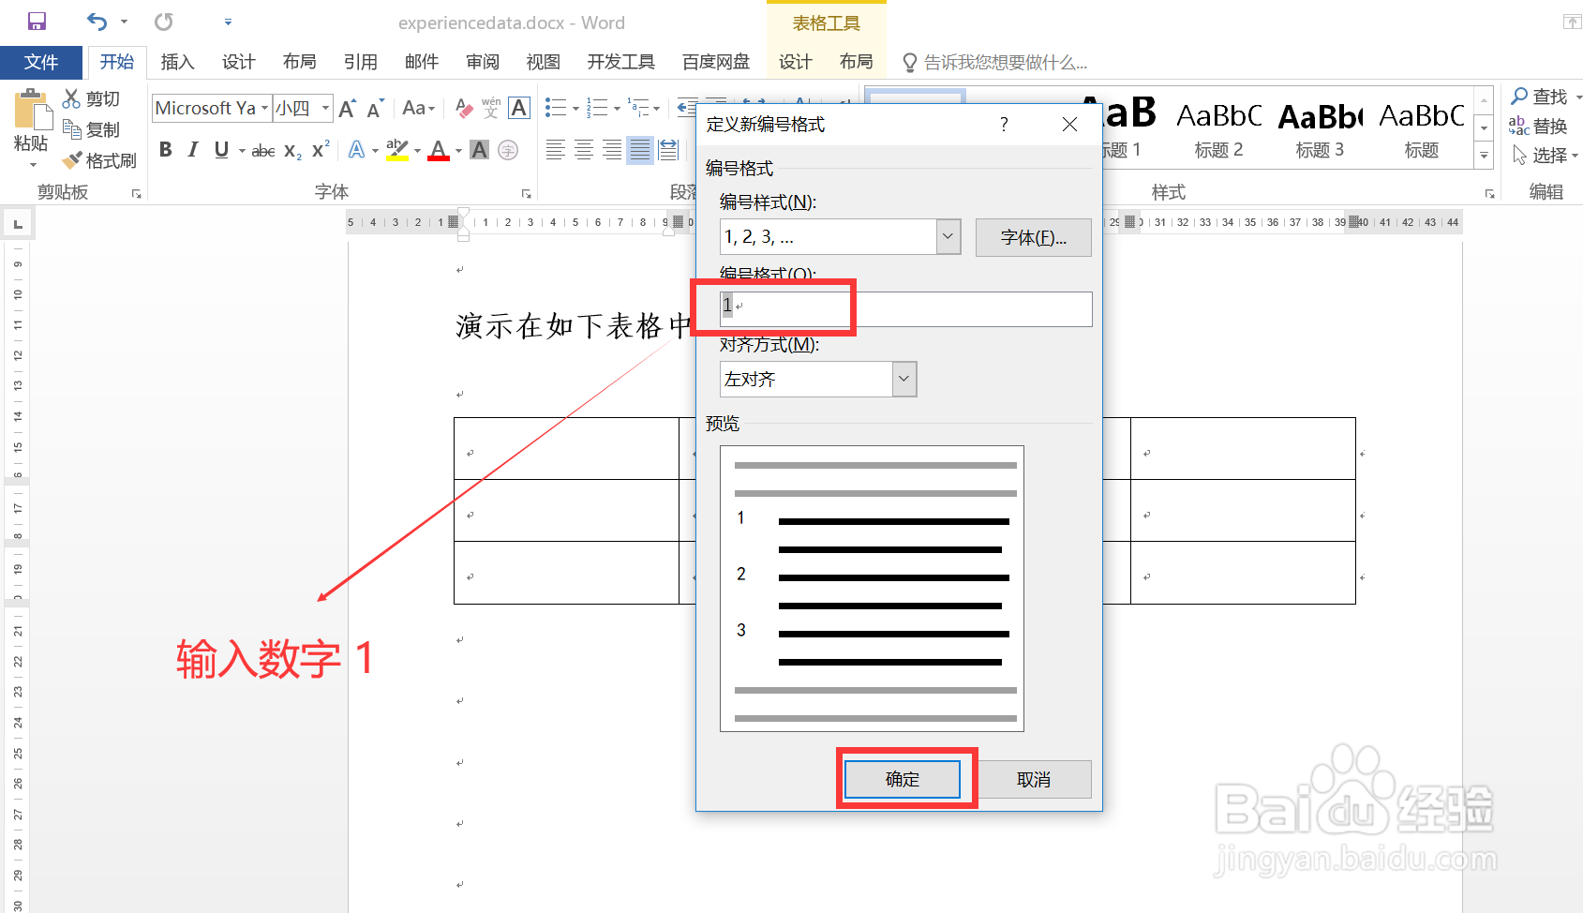Viewport: 1583px width, 913px height.
Task: Select 标题 3 heading style
Action: pos(1320,129)
